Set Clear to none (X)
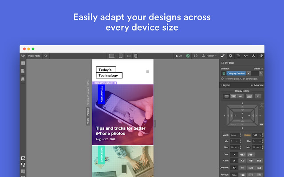The image size is (284, 177). click(x=234, y=161)
